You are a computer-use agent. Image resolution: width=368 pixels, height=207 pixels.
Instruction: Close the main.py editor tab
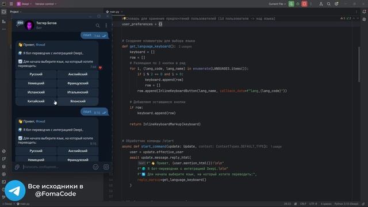(122, 11)
